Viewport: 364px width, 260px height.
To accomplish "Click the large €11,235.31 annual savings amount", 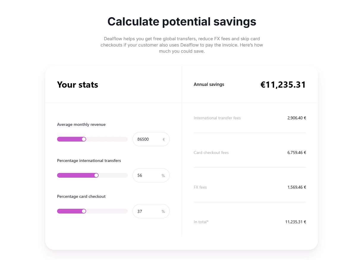I will pyautogui.click(x=283, y=85).
